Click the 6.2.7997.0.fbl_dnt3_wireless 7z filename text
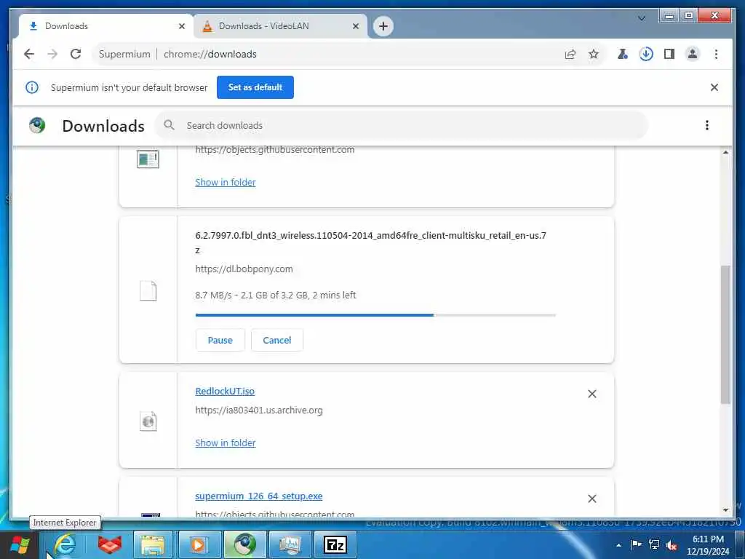The height and width of the screenshot is (559, 745). point(370,242)
